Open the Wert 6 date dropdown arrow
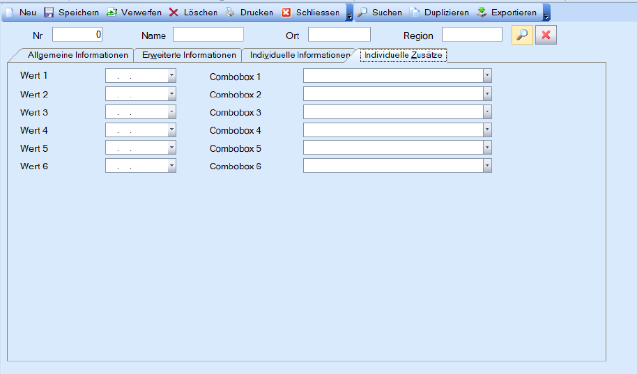This screenshot has height=374, width=637. (x=172, y=166)
